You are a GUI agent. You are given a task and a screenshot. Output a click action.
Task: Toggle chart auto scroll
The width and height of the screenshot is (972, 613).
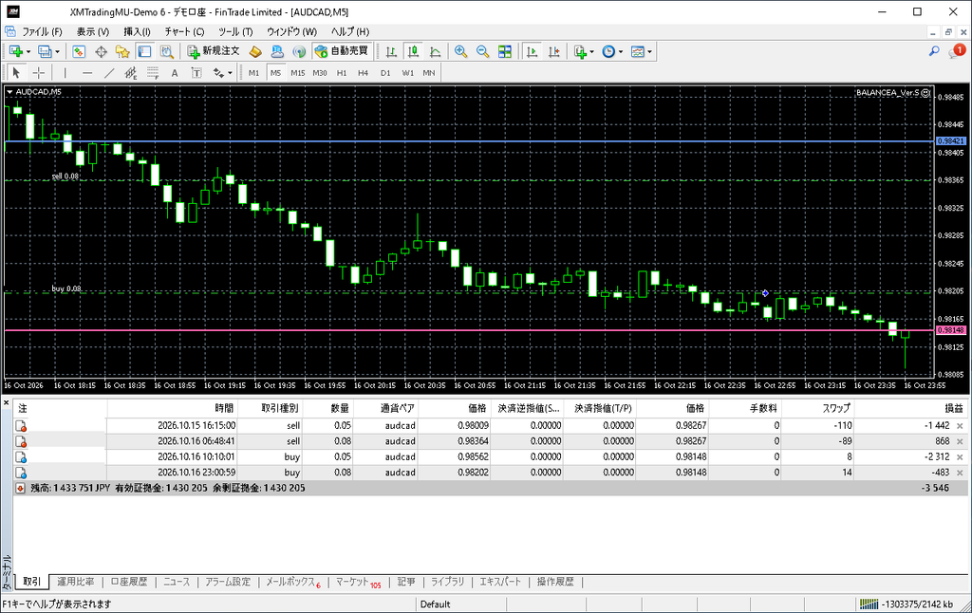(x=532, y=52)
